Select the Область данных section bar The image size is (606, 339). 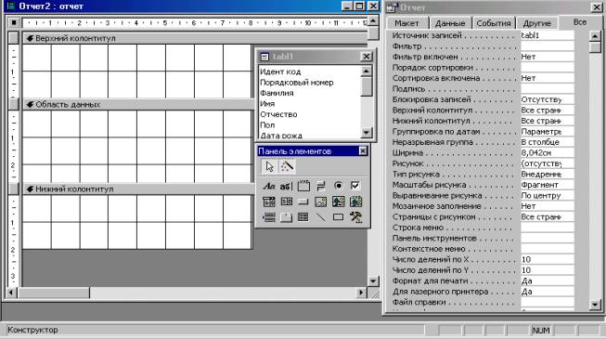[x=139, y=104]
